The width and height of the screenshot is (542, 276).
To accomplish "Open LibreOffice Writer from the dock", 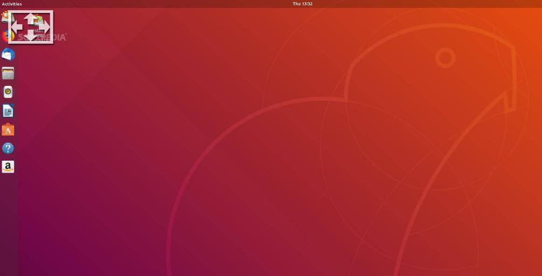I will point(8,111).
